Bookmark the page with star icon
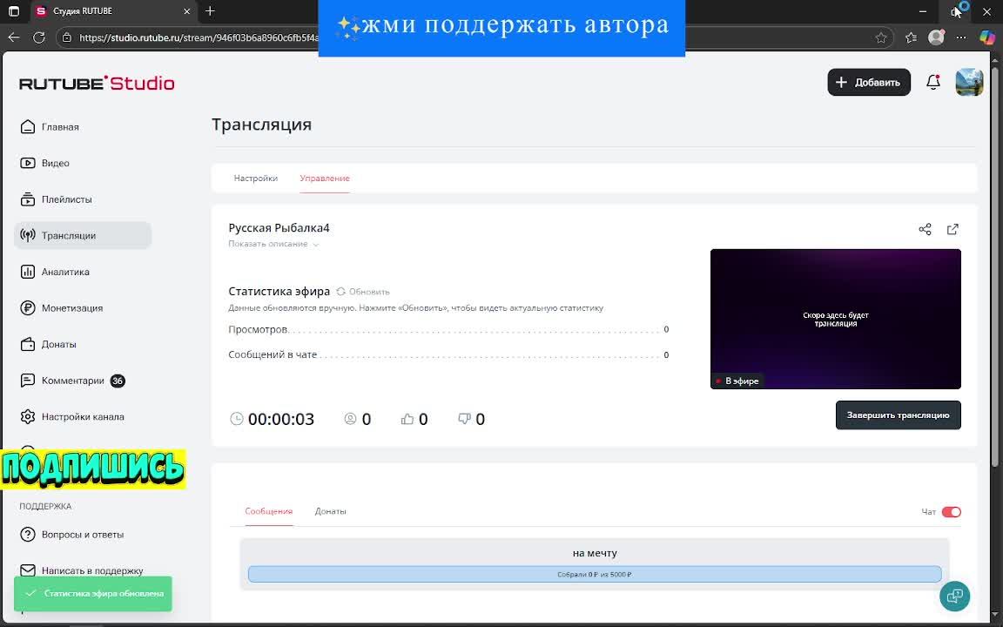Image resolution: width=1003 pixels, height=627 pixels. tap(881, 37)
